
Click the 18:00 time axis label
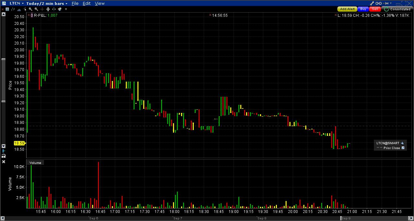[x=174, y=212]
